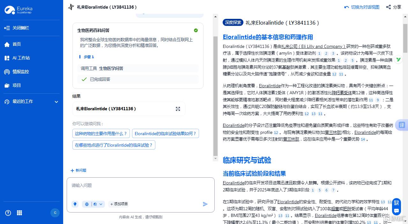
Task: Click the 深度探索 badge
Action: click(x=233, y=23)
